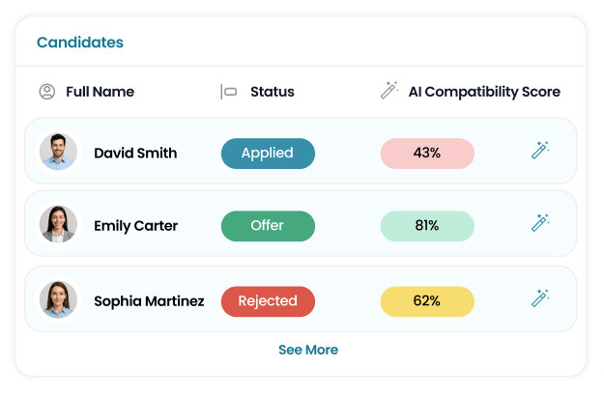Click the green Offer status badge

(x=268, y=226)
